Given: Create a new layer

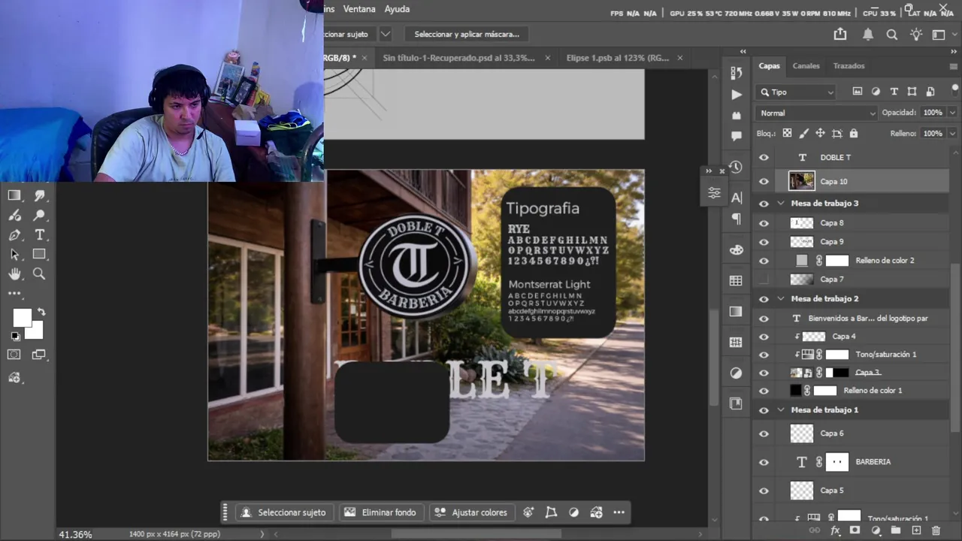Looking at the screenshot, I should (x=916, y=530).
